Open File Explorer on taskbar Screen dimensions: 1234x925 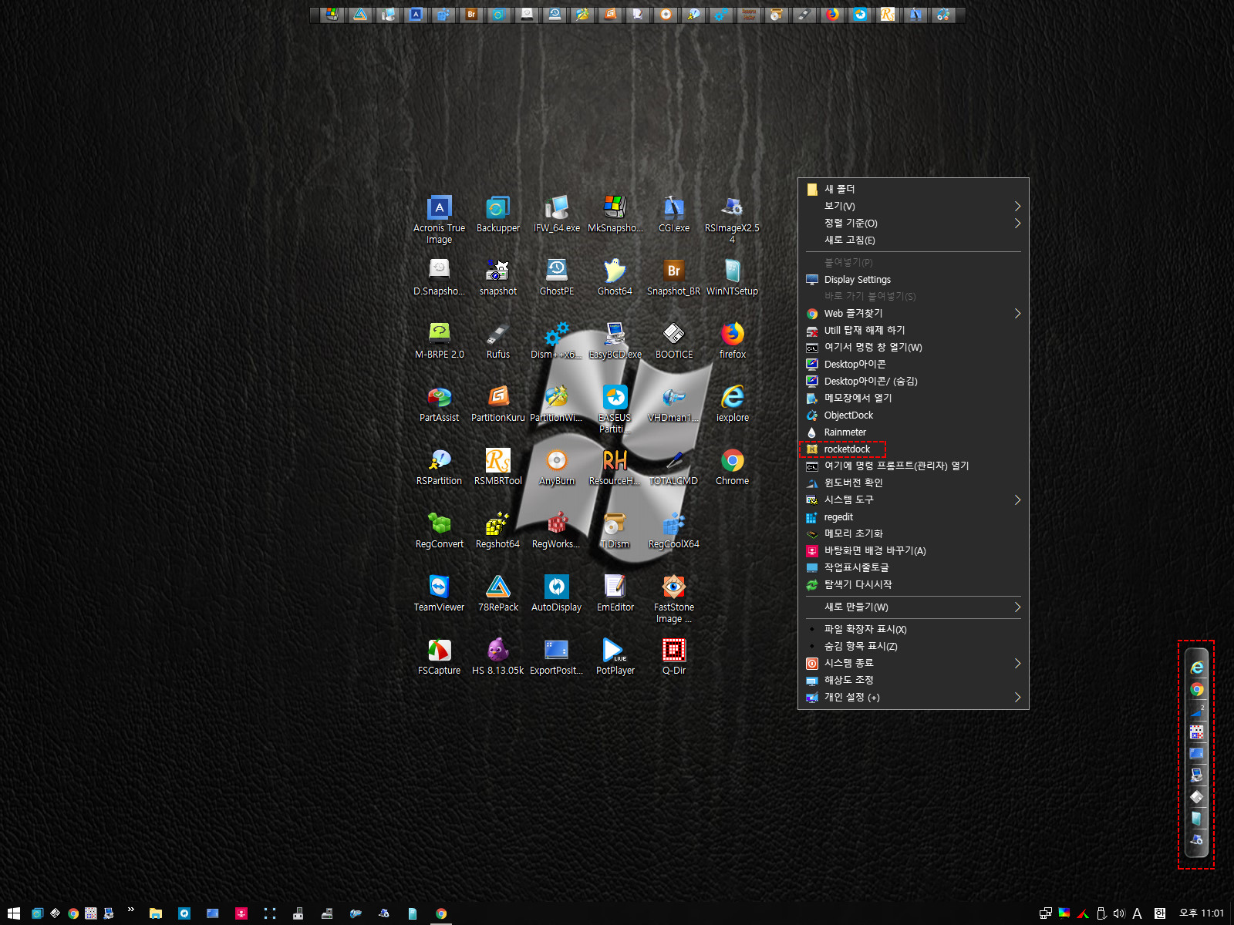click(x=155, y=913)
